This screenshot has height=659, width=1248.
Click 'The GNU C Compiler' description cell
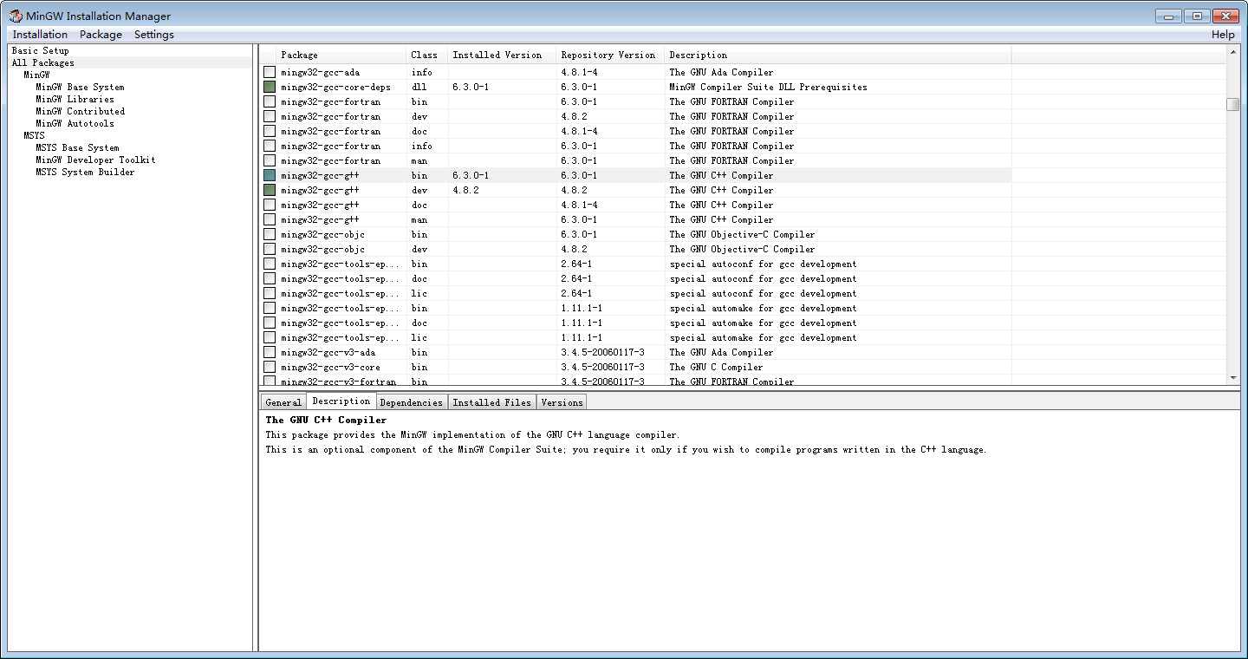pyautogui.click(x=716, y=367)
